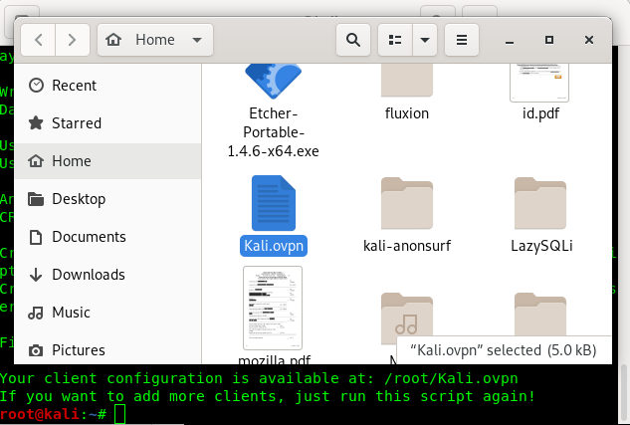Viewport: 630px width, 425px height.
Task: Click the folder icon beside Desktop
Action: pyautogui.click(x=36, y=199)
